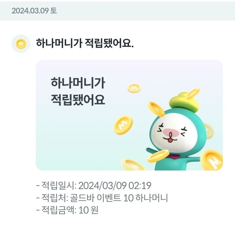Click the pale coin behind mascot's head

click(x=209, y=131)
